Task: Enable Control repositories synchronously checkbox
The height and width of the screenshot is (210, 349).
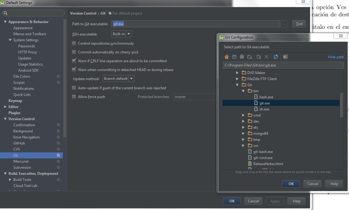Action: (74, 43)
